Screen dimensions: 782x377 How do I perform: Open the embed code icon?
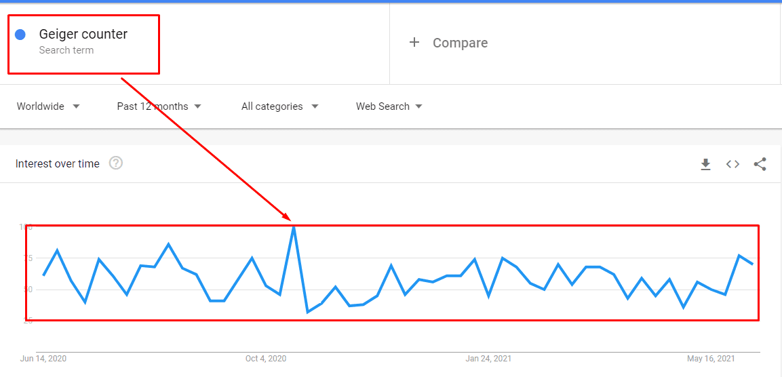[x=732, y=164]
